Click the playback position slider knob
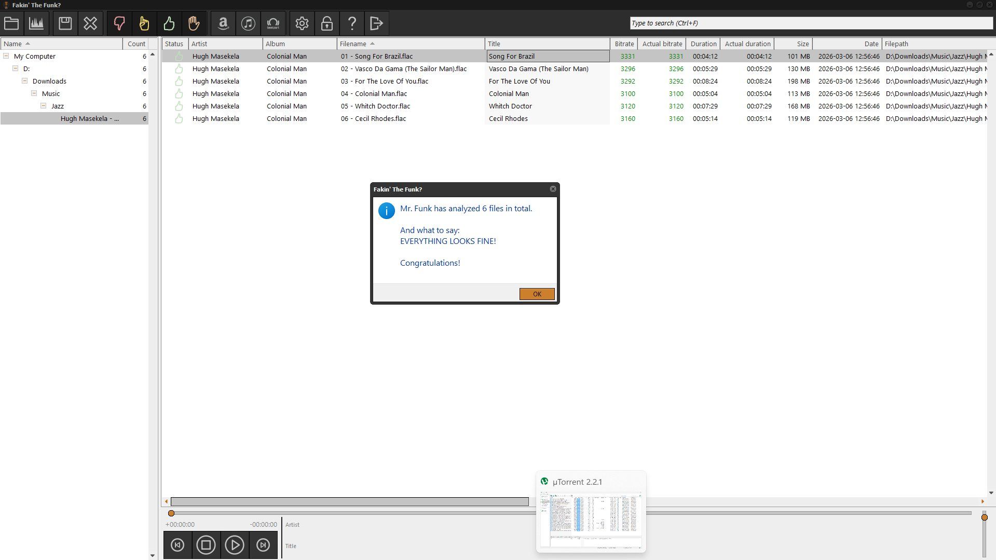The width and height of the screenshot is (996, 560). tap(171, 513)
